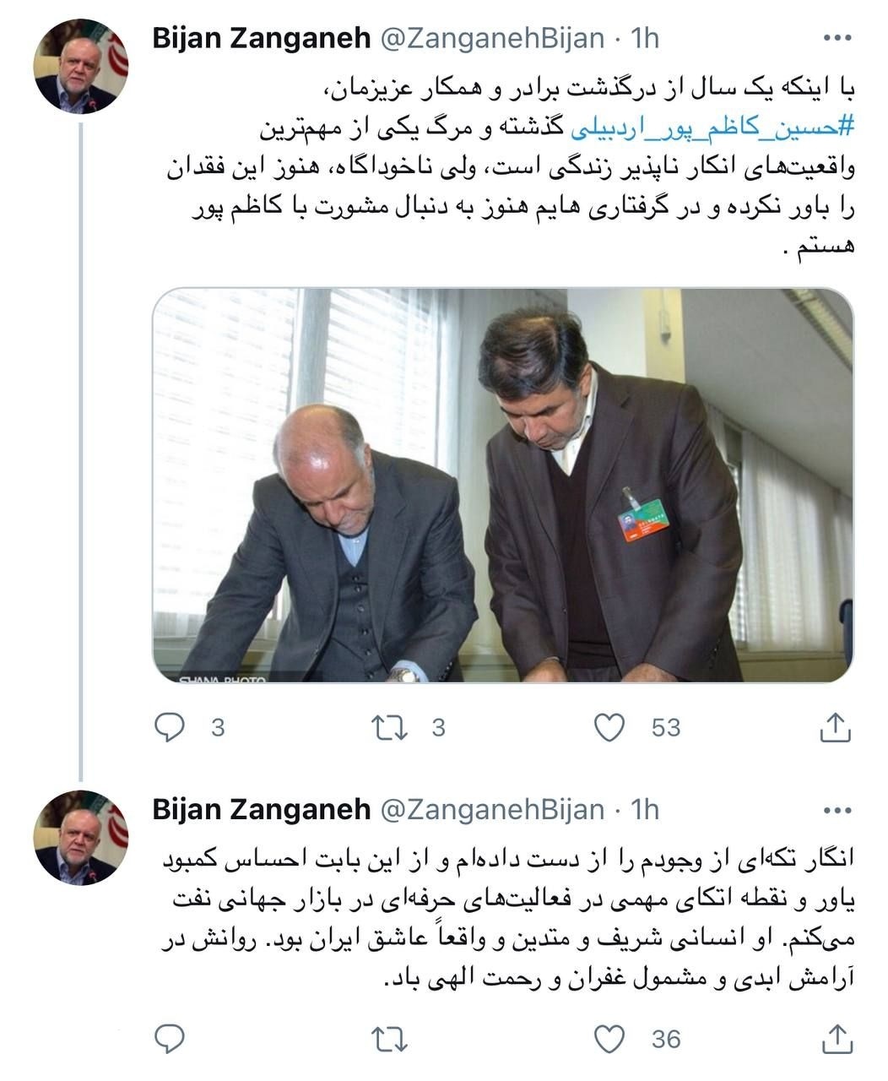Open @ZanganehBijan handle on second tweet
This screenshot has height=1081, width=888.
coord(492,809)
